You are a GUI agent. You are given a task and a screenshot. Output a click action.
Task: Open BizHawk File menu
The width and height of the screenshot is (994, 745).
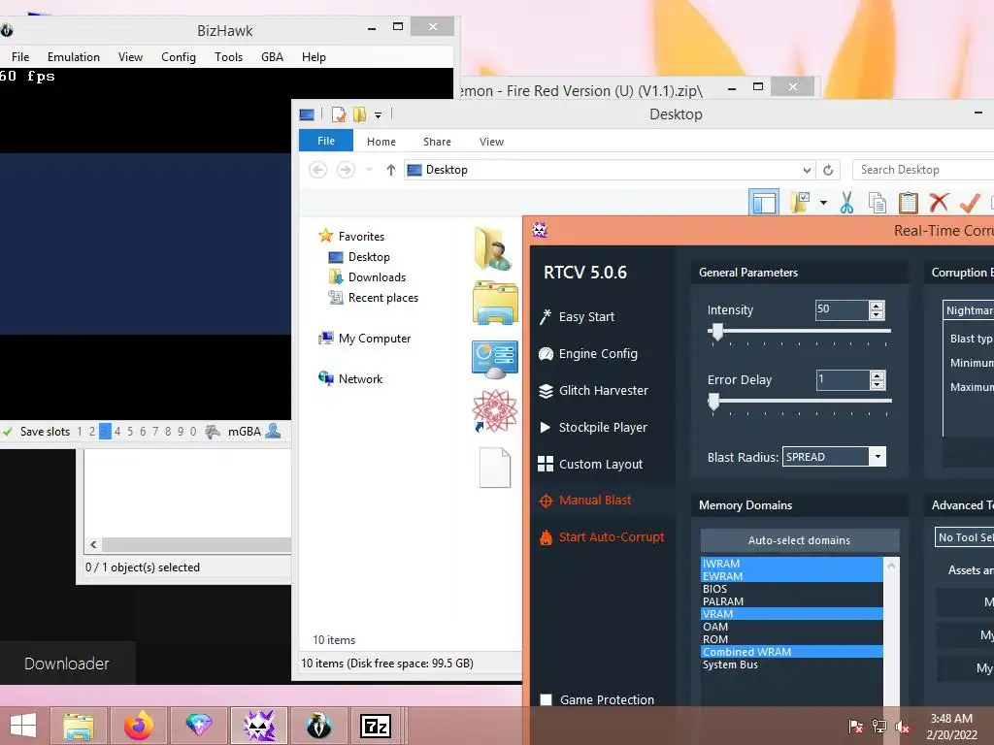20,57
